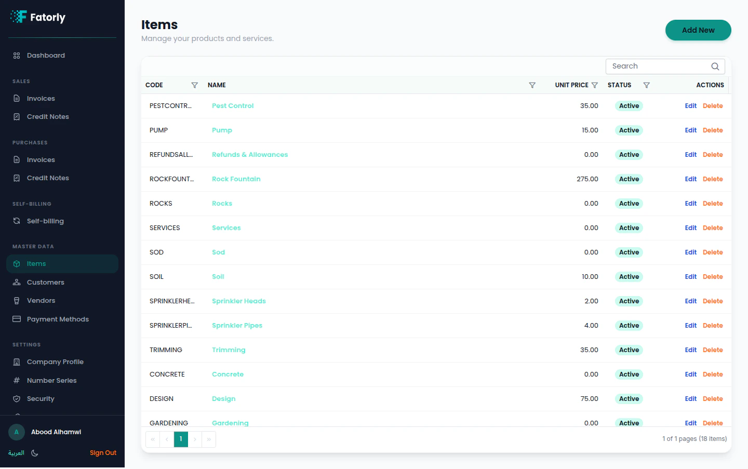The image size is (748, 469).
Task: Go to last page of pagination
Action: pyautogui.click(x=209, y=439)
